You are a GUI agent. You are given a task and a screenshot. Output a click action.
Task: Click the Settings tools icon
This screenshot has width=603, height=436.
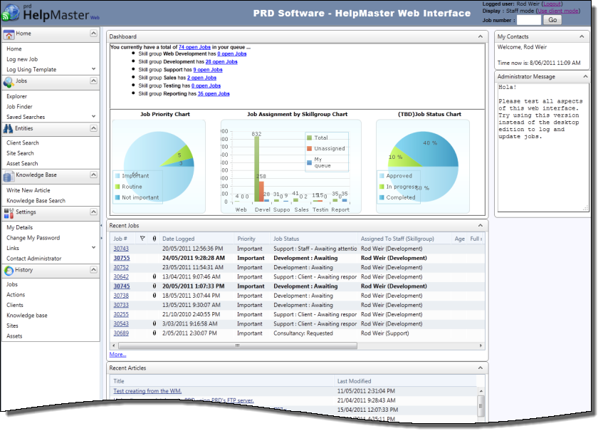coord(9,213)
